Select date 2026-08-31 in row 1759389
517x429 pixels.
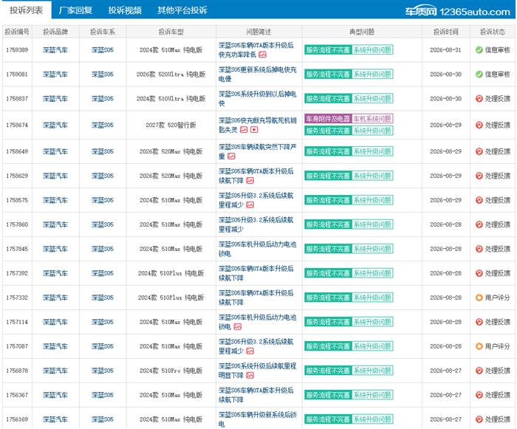click(446, 50)
